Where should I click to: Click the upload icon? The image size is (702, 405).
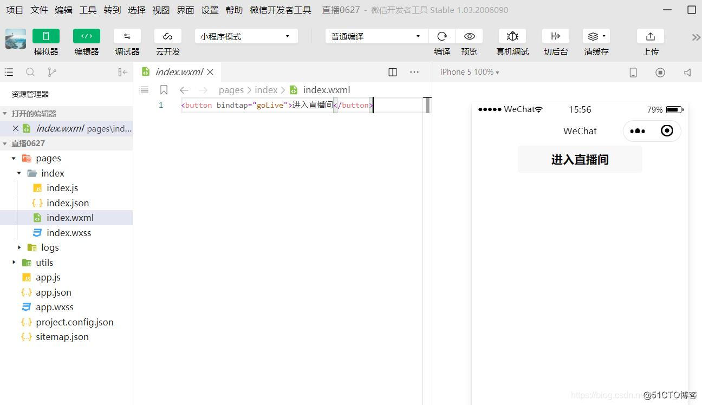coord(651,36)
